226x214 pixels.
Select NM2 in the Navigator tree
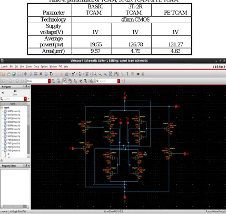coord(14,119)
